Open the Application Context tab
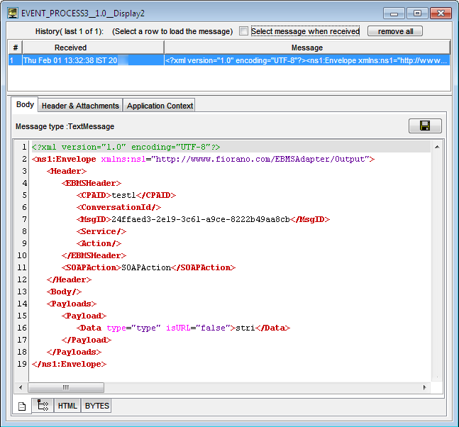 [x=160, y=106]
